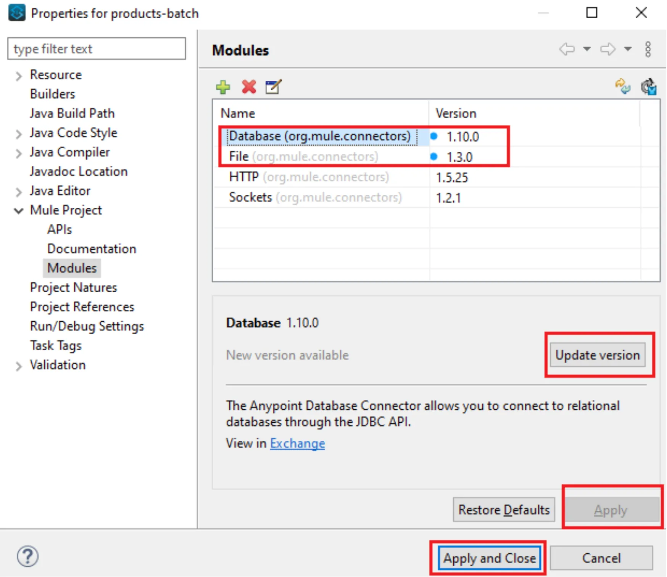
Task: Select the Java Compiler label
Action: [x=70, y=152]
